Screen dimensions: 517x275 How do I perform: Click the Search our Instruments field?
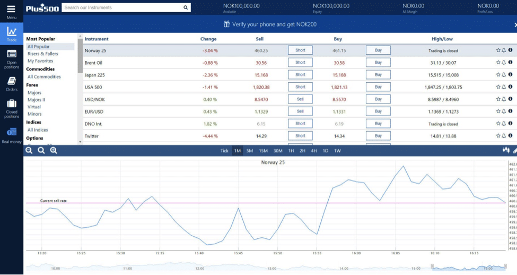[x=122, y=7]
